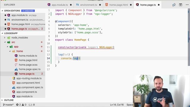The height and width of the screenshot is (107, 190).
Task: Collapse the app folder arrow
Action: (7, 47)
